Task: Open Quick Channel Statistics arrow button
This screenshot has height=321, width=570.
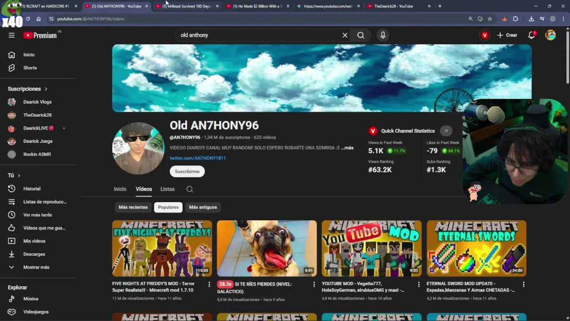Action: tap(446, 131)
